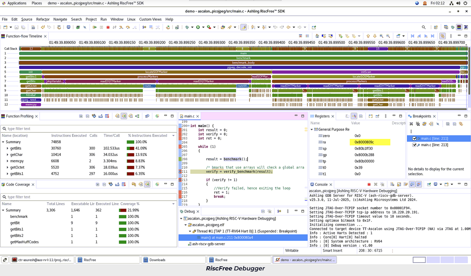471x276 pixels.
Task: Click the red Terminate icon in toolbar
Action: (108, 27)
